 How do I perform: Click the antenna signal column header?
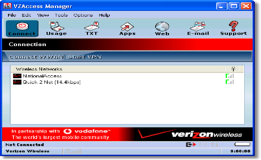pos(233,69)
